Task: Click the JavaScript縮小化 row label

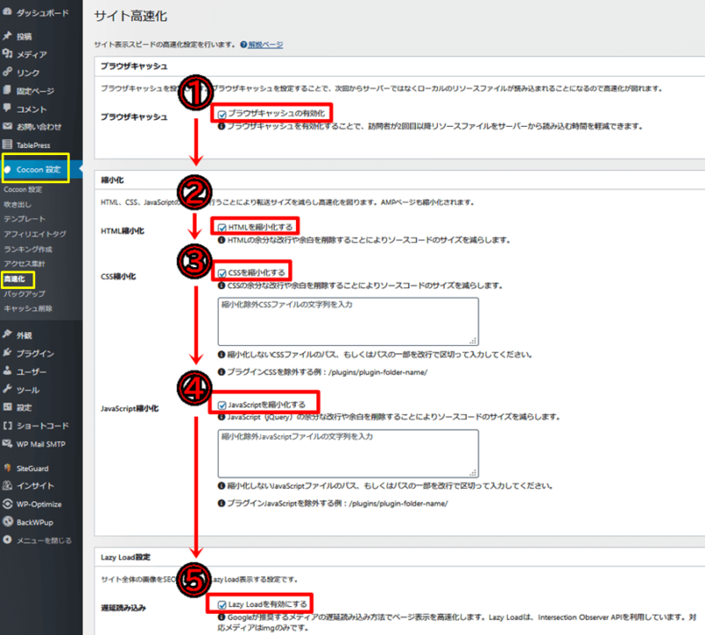Action: (130, 409)
